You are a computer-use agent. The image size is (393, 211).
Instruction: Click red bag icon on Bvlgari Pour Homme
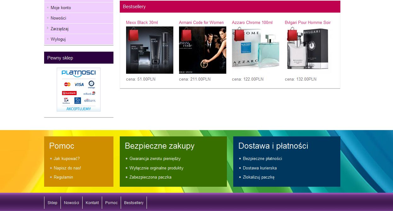coord(292,34)
